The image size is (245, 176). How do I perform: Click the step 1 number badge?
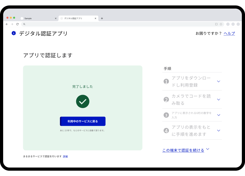(166, 81)
